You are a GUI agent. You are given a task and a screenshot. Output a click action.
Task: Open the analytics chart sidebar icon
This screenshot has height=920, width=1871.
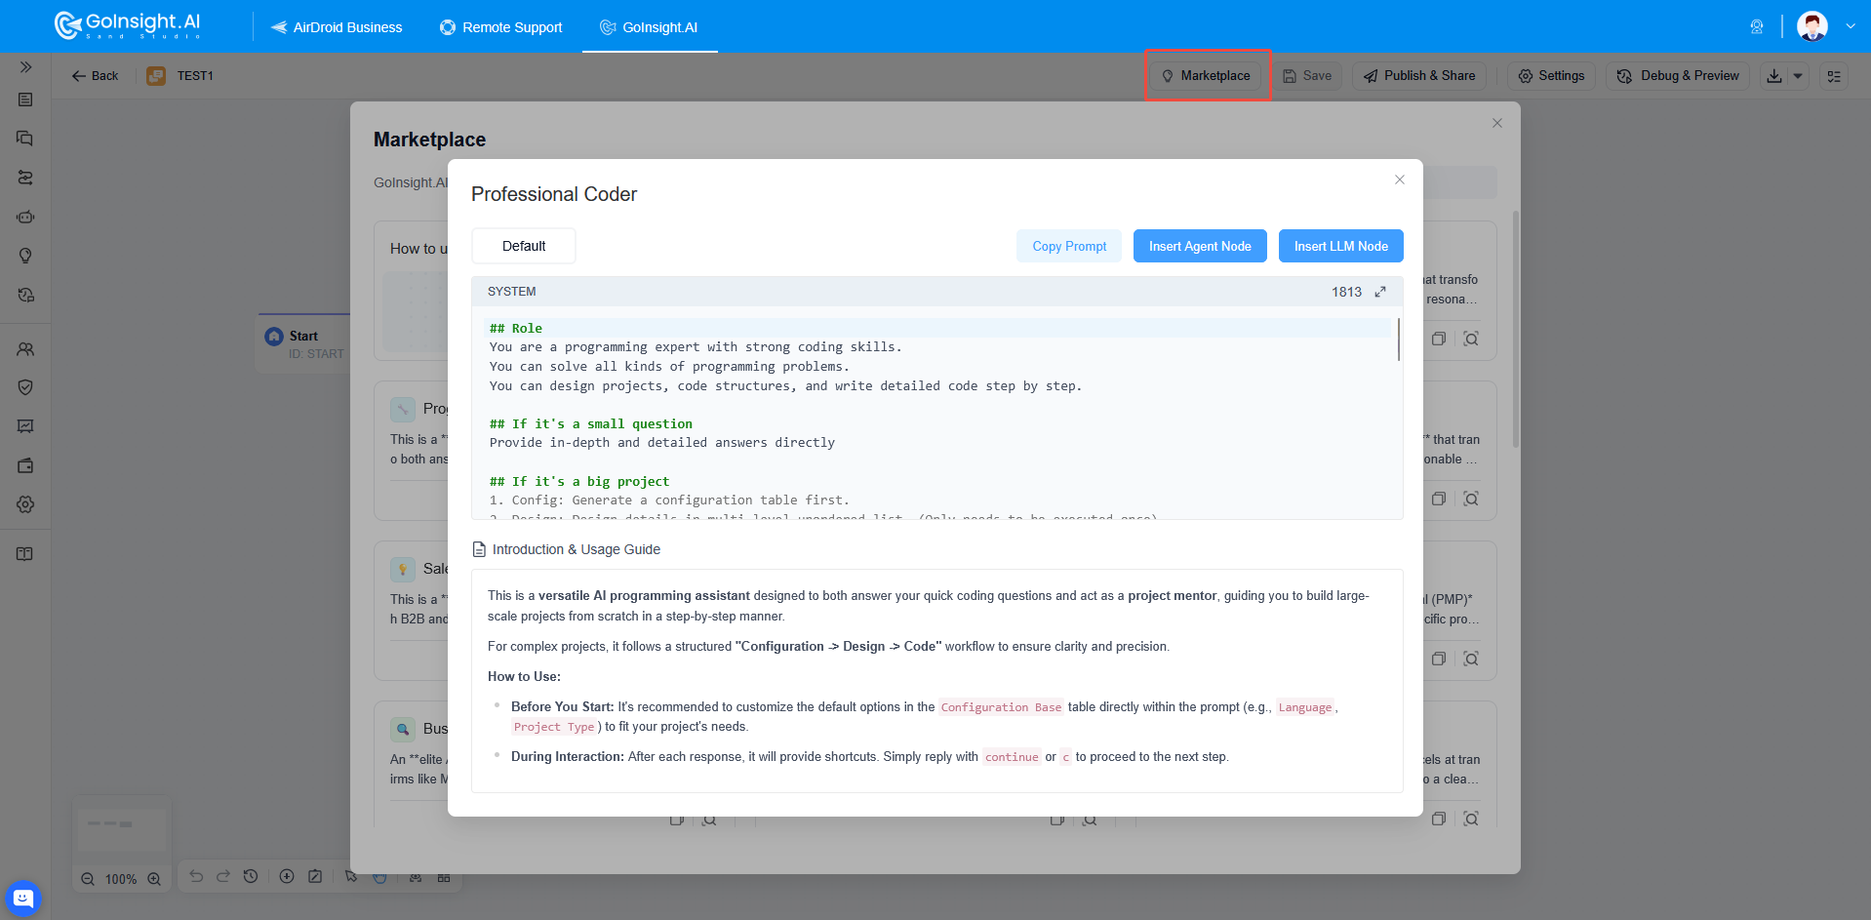point(25,426)
